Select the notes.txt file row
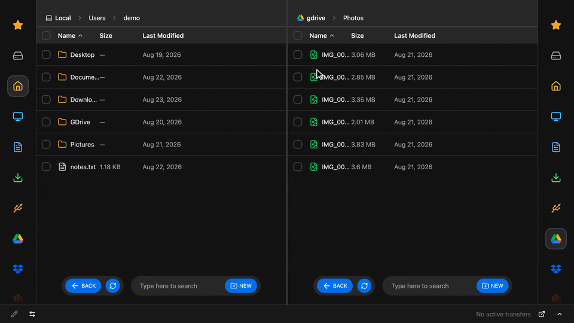 coord(161,167)
